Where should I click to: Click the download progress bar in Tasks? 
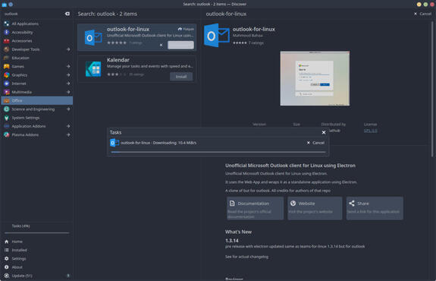(218, 152)
